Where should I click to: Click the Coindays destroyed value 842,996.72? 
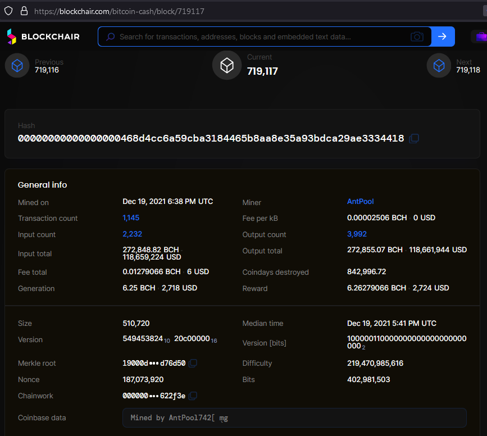click(366, 271)
